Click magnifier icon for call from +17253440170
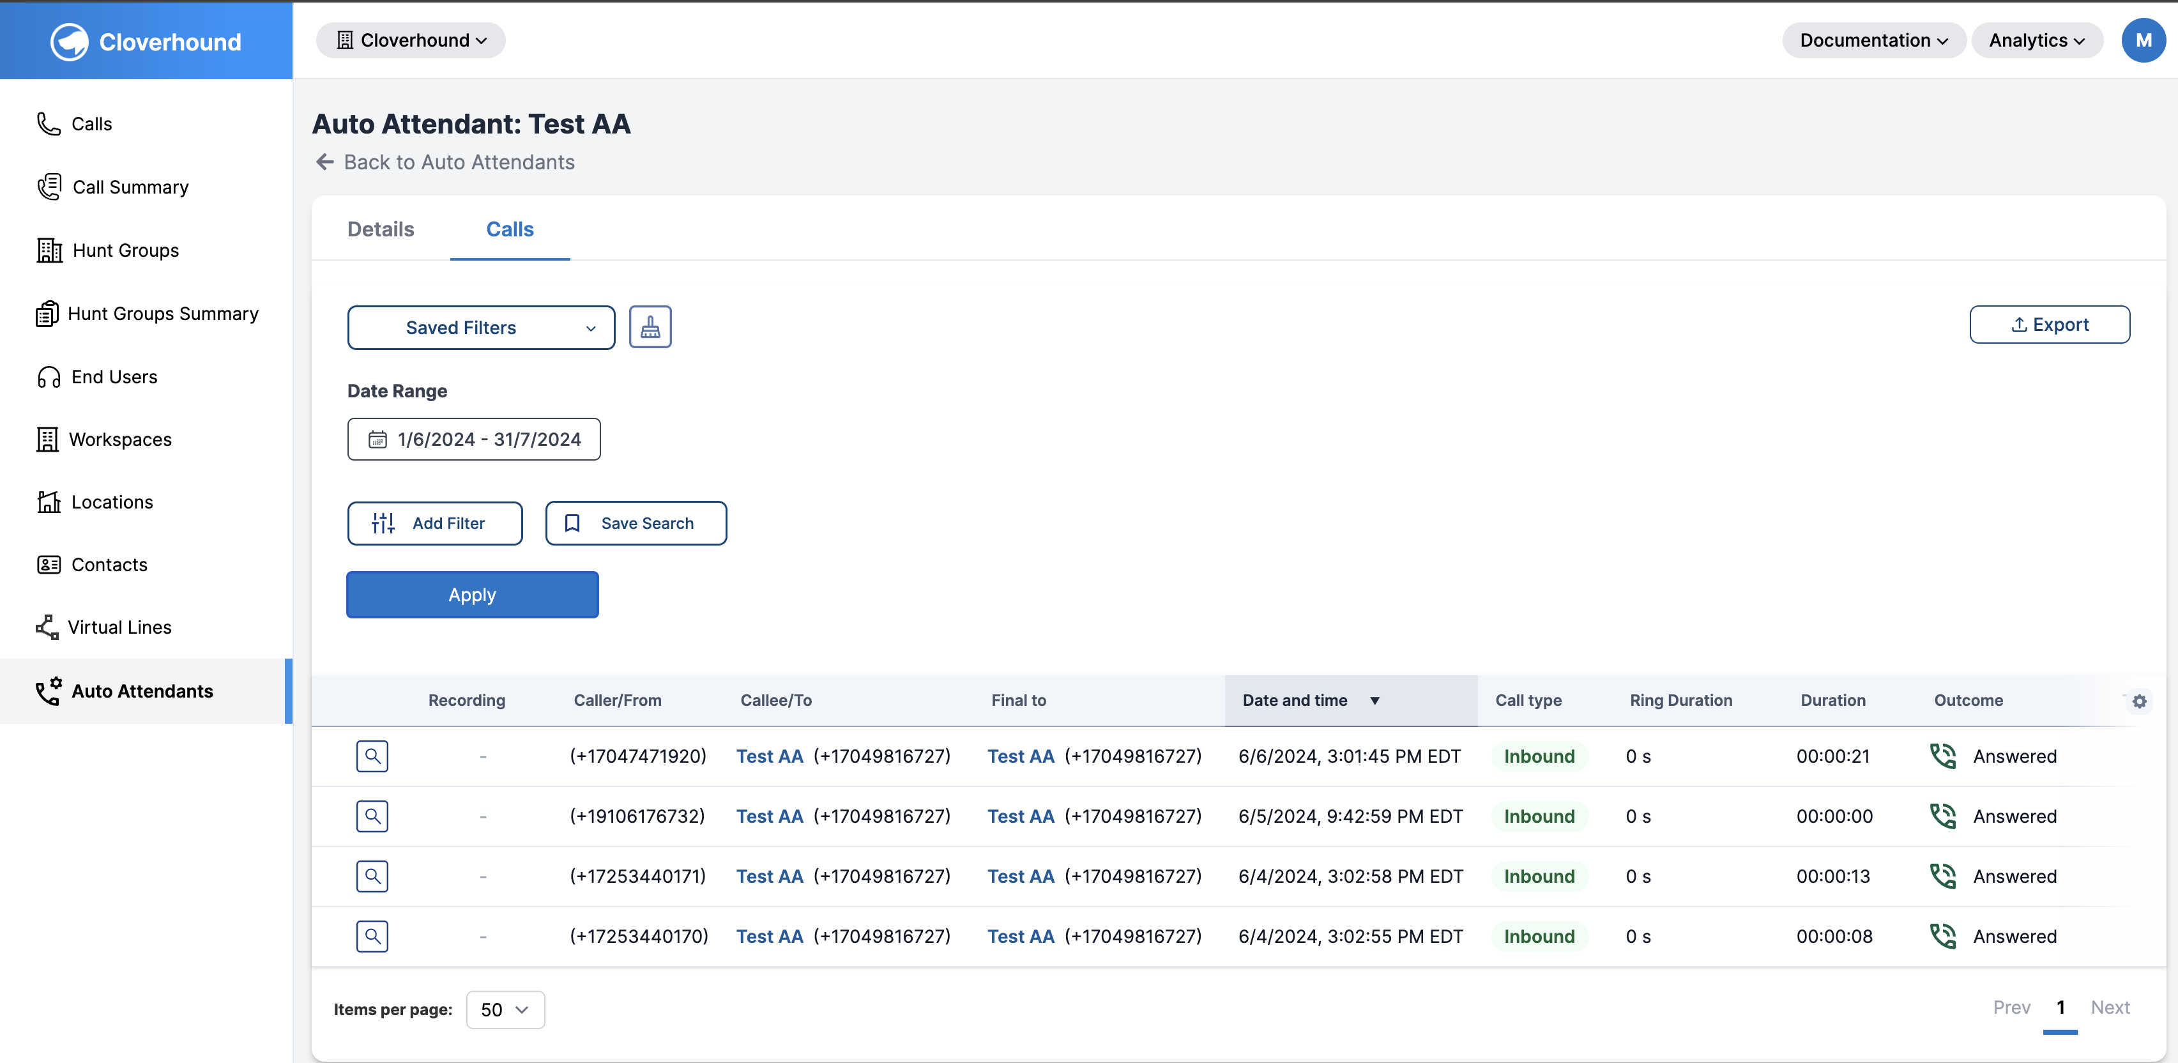 (372, 936)
